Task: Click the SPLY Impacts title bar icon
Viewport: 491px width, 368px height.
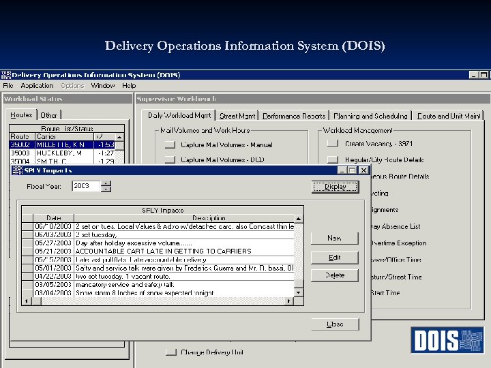Action: (x=17, y=170)
